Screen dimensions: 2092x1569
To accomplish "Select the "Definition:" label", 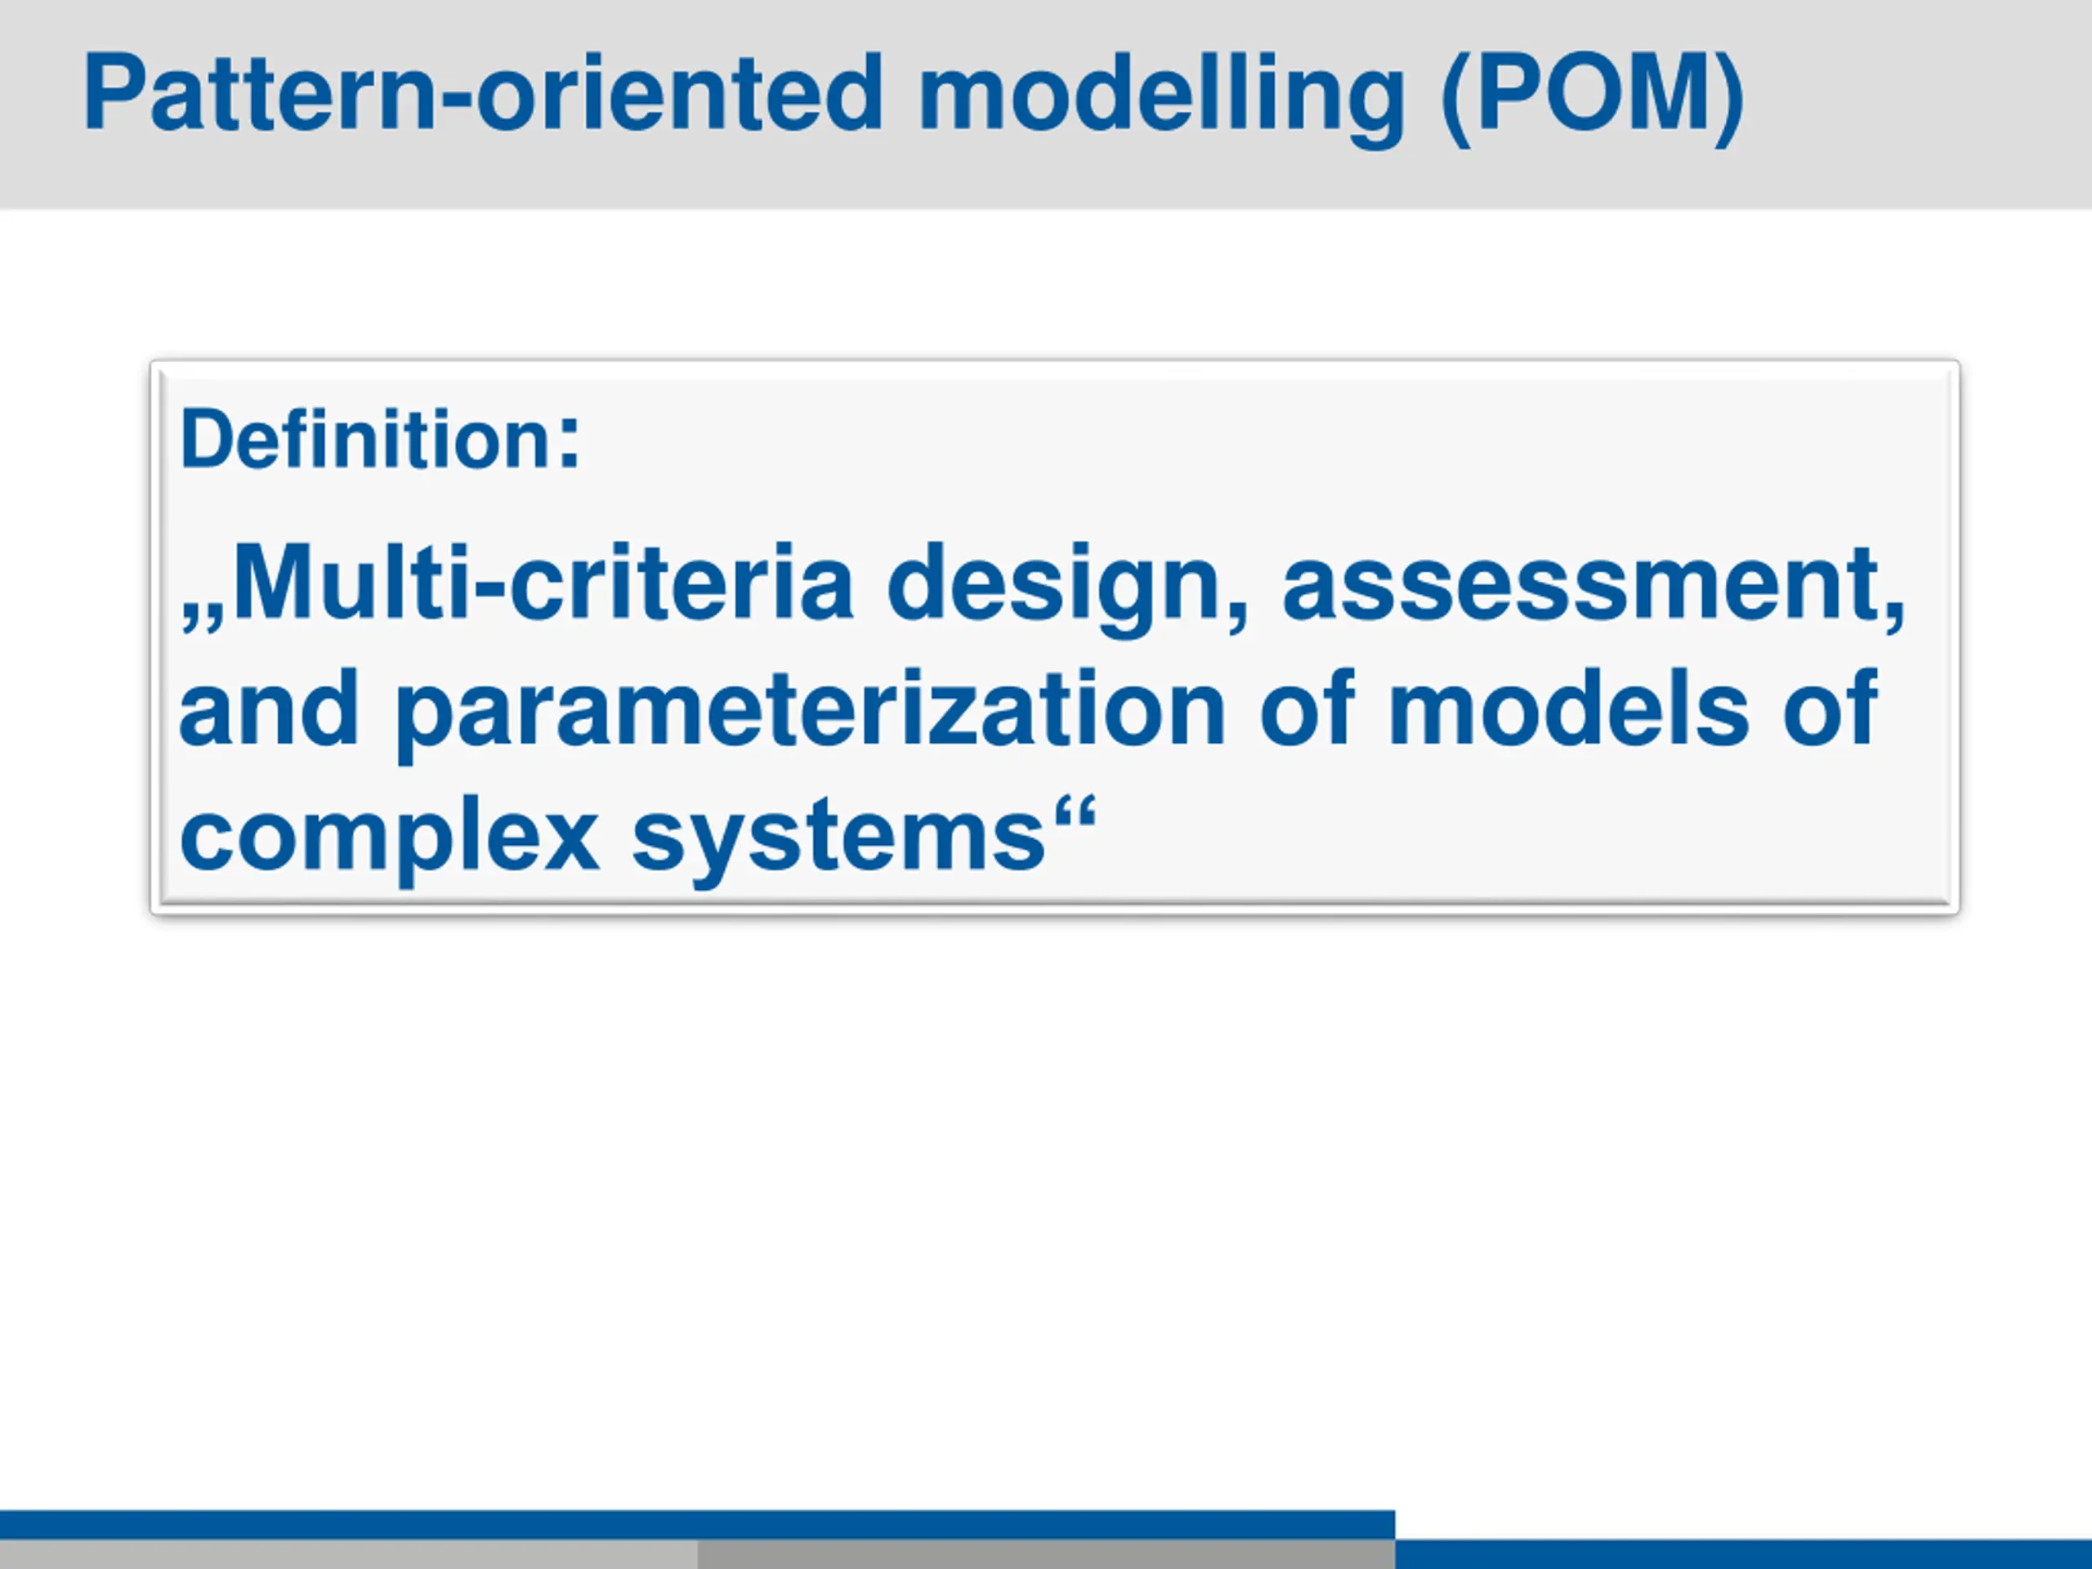I will pos(380,439).
